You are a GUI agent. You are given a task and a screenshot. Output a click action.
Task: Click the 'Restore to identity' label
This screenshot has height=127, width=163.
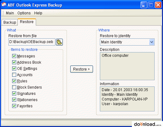115,36
